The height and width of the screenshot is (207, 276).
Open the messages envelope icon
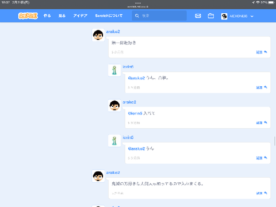tap(198, 16)
